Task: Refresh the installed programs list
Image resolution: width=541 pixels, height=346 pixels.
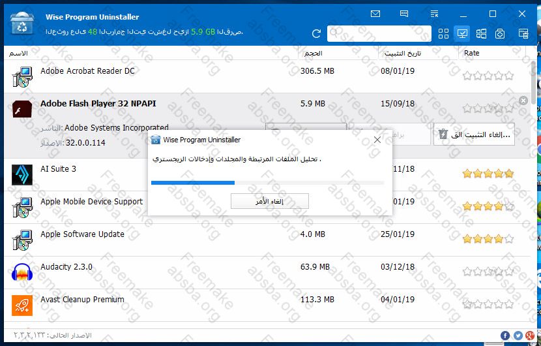Action: 316,33
